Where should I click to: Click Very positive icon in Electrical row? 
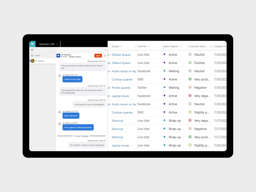point(190,137)
